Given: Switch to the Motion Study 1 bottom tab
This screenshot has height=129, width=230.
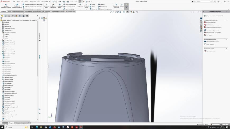Looking at the screenshot, I should coord(22,123).
